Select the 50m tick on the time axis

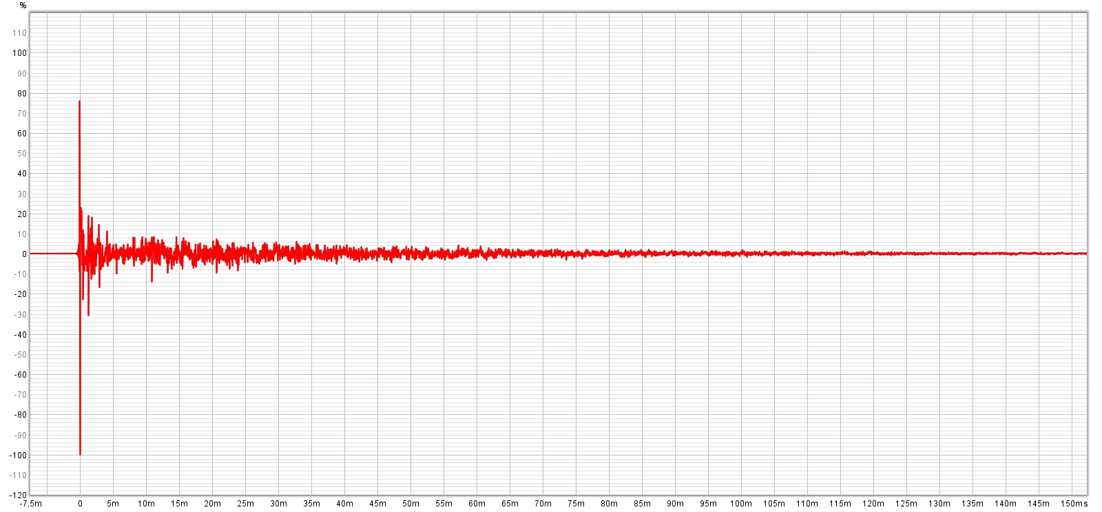click(410, 504)
